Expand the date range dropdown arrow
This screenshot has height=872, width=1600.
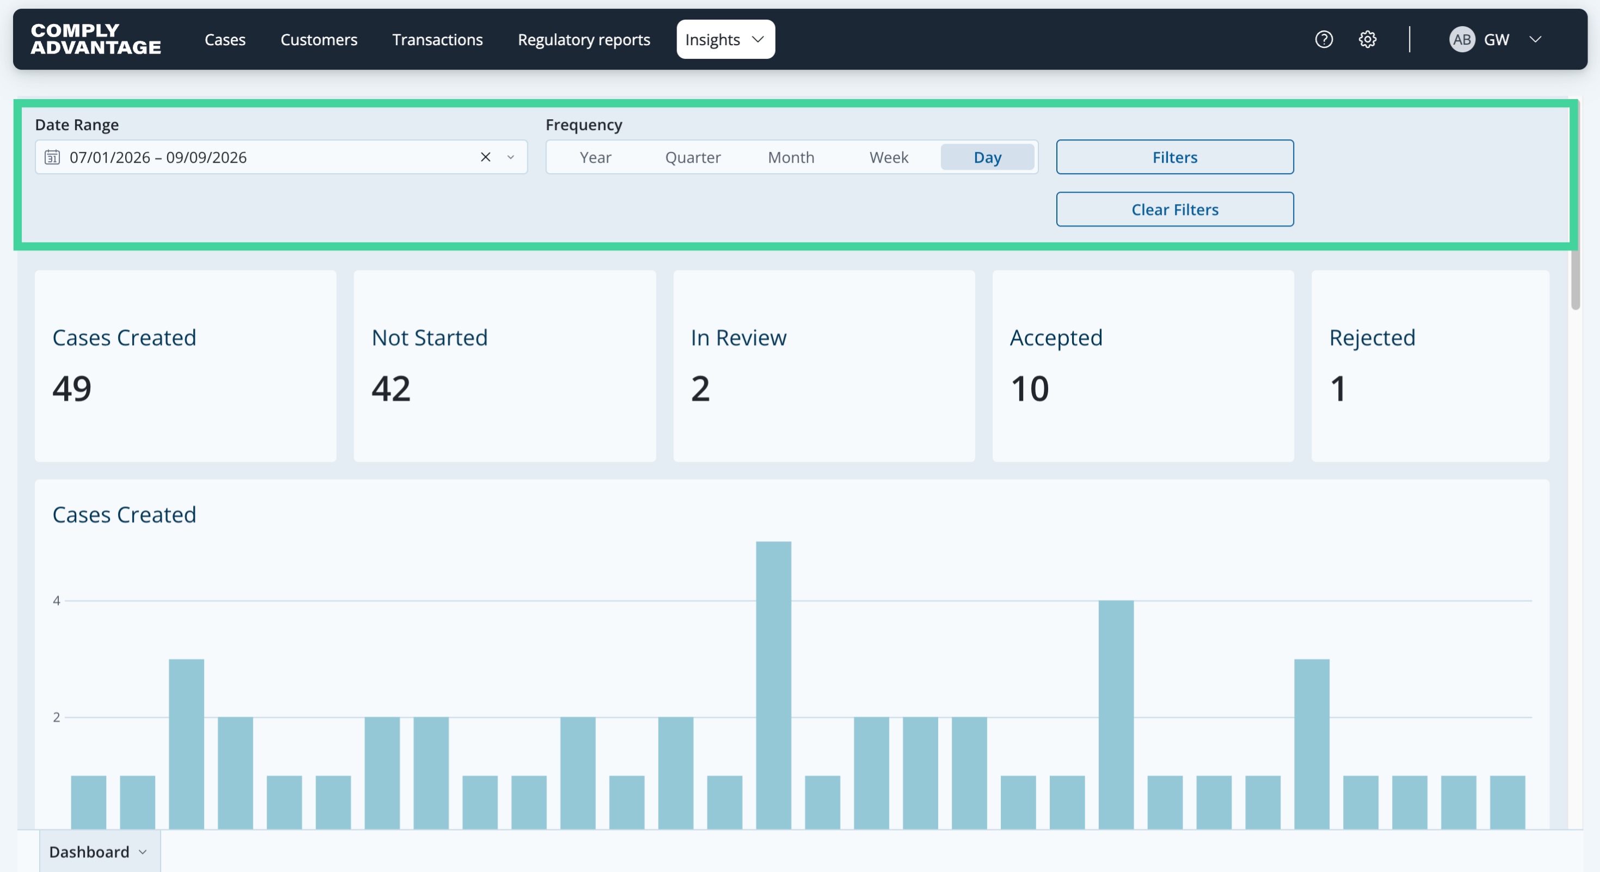coord(510,157)
